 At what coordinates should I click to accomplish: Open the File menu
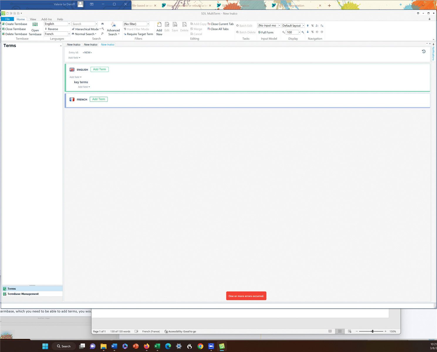tap(8, 19)
